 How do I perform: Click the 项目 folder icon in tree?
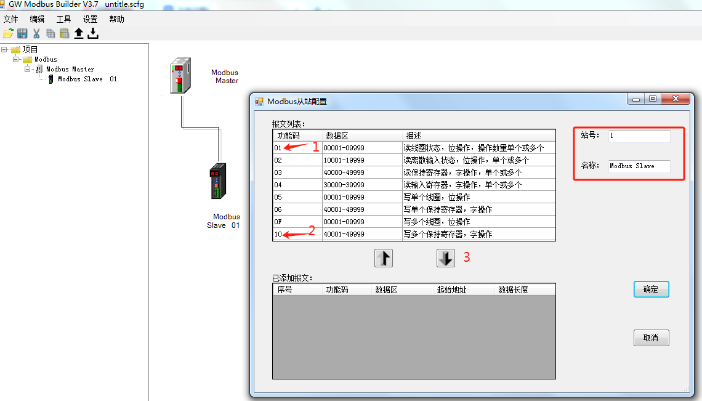15,49
